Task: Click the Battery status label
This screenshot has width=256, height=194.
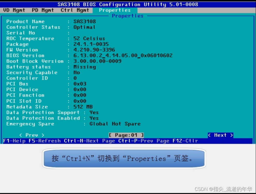Action: coord(28,67)
